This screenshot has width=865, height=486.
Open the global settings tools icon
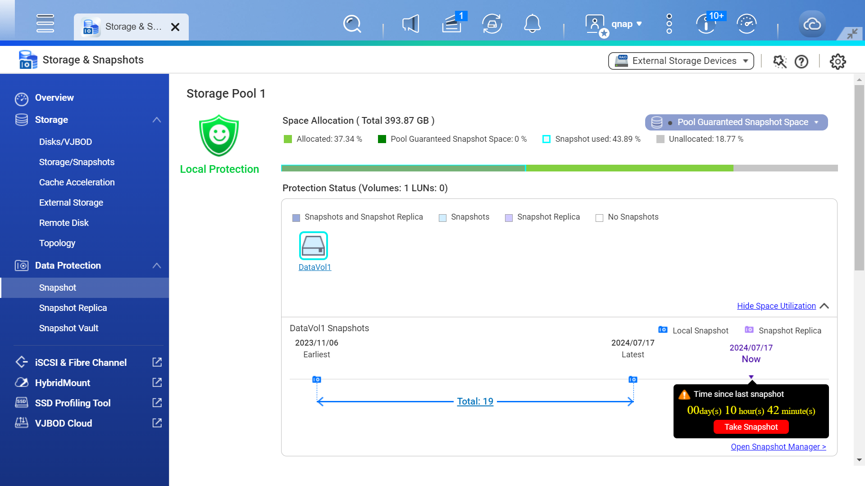(780, 62)
